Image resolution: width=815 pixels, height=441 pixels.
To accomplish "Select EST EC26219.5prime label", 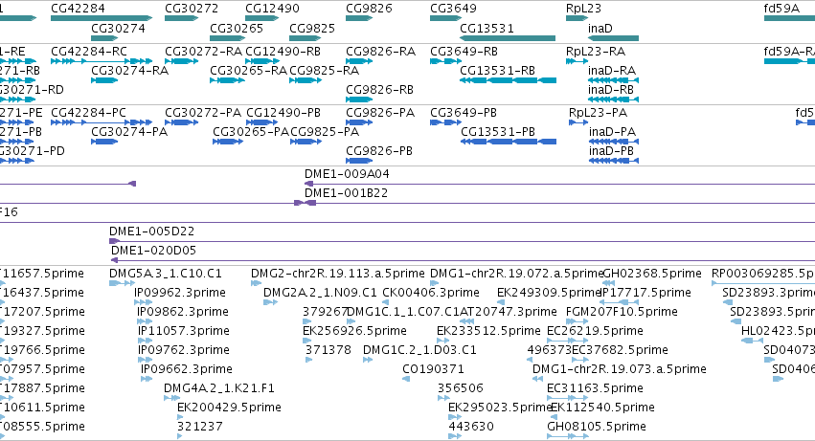I will coord(595,331).
